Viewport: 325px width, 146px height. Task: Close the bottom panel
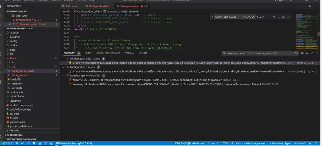click(316, 53)
